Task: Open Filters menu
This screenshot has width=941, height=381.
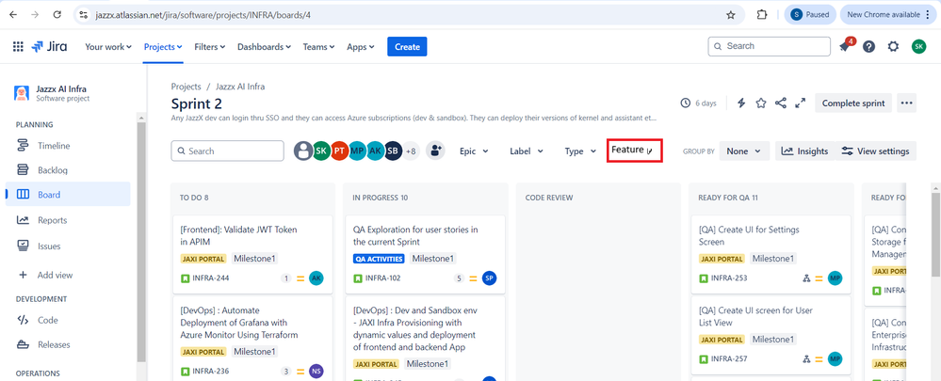Action: 209,47
